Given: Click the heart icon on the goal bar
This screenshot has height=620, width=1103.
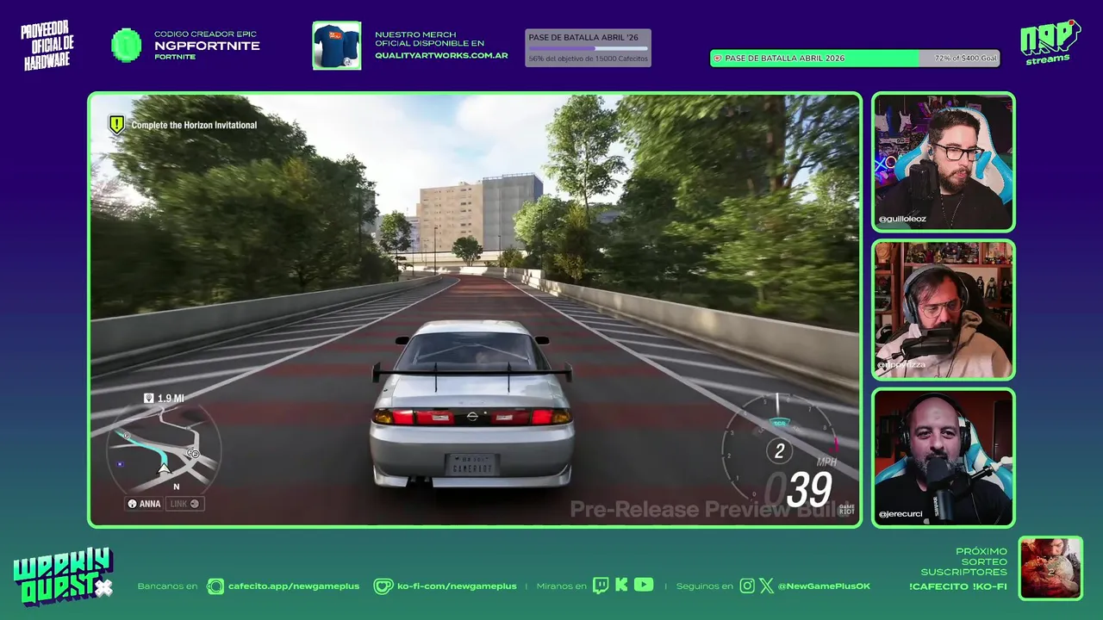Looking at the screenshot, I should coord(717,59).
